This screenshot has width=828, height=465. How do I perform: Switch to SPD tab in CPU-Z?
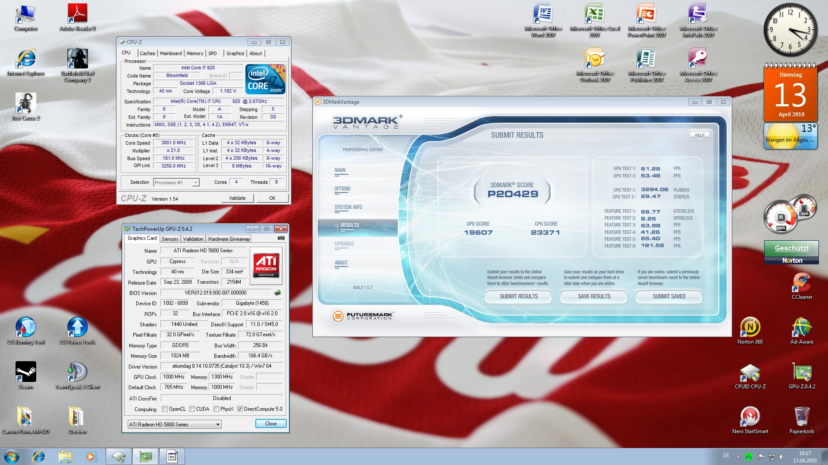(213, 53)
